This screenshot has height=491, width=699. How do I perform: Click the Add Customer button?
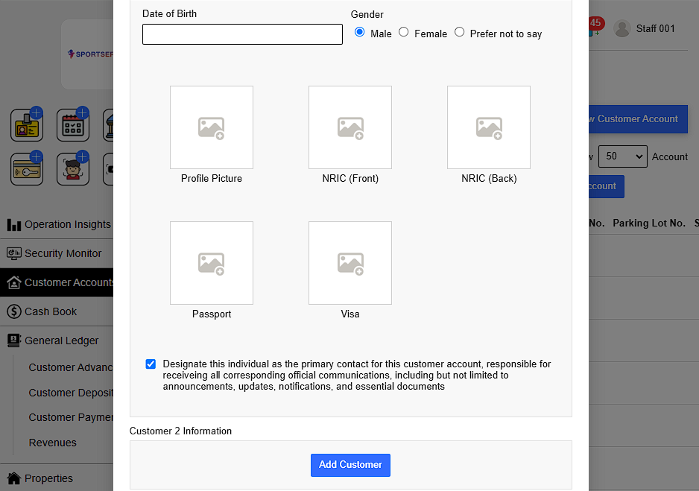[350, 465]
